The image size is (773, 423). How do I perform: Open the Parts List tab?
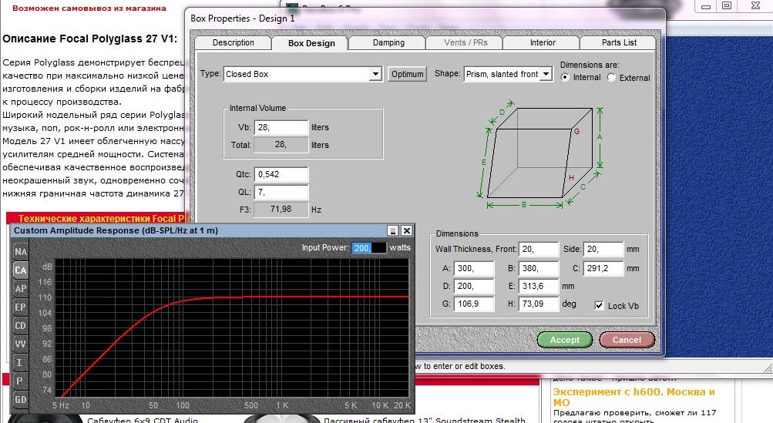click(619, 43)
